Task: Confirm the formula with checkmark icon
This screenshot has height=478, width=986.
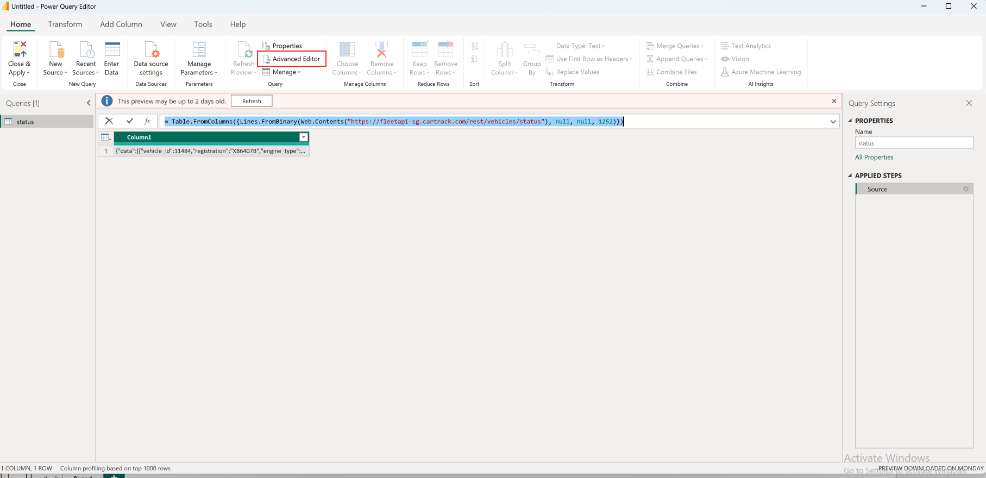Action: (130, 121)
